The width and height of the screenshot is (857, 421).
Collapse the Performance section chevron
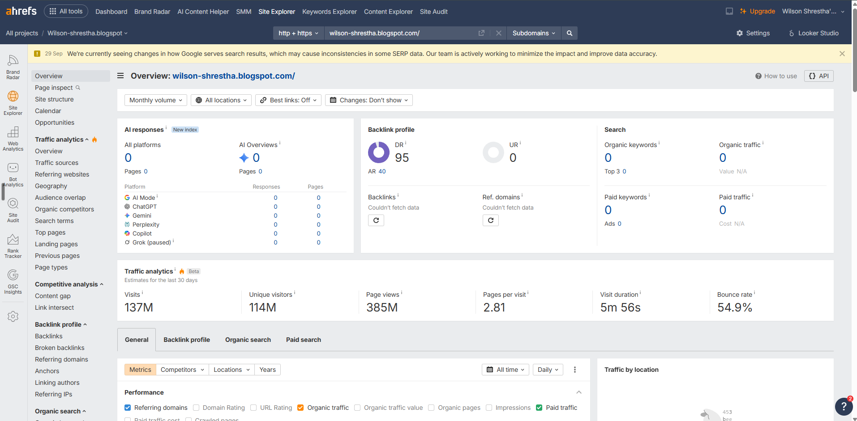[579, 392]
